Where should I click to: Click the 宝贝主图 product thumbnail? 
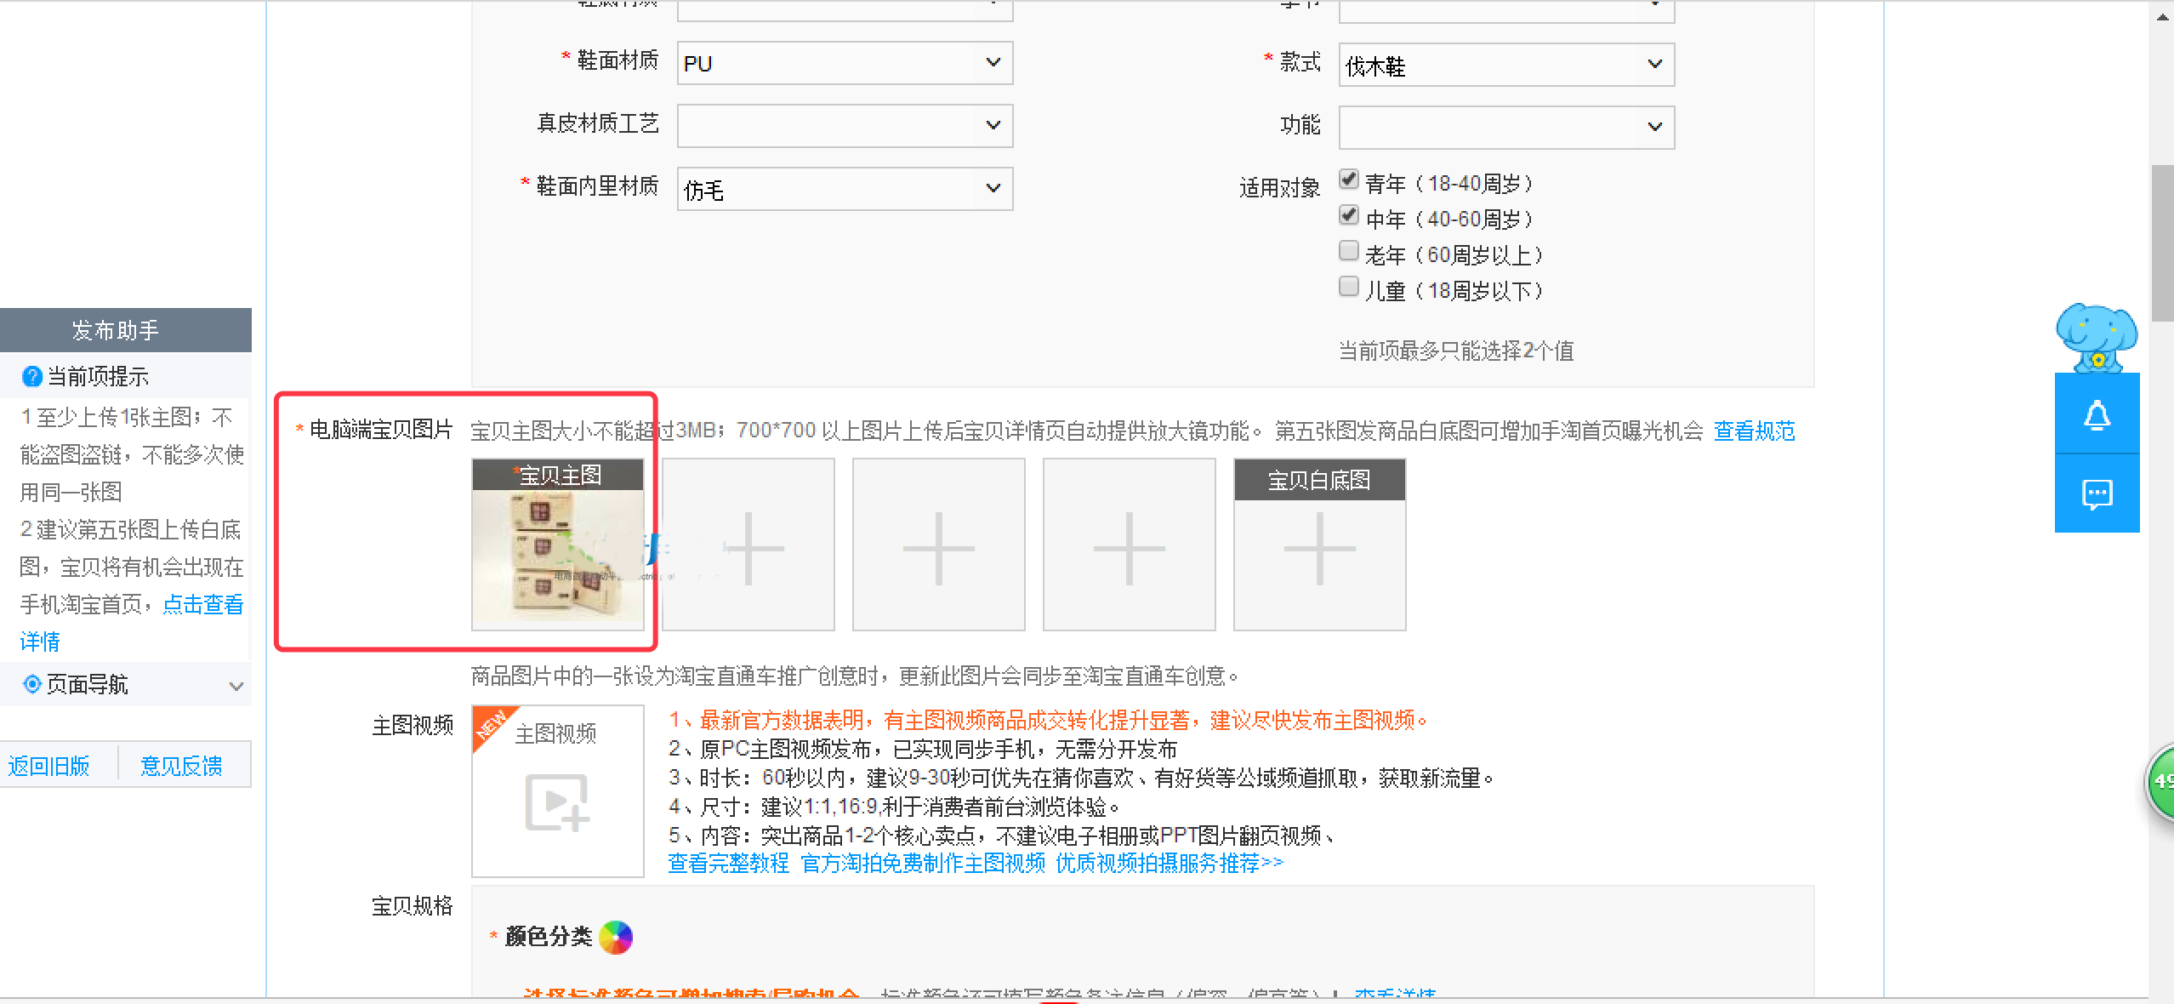pyautogui.click(x=557, y=557)
